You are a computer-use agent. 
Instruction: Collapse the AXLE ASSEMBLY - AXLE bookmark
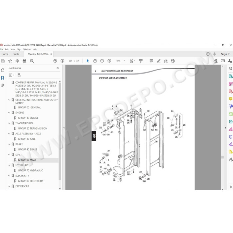(x=9, y=134)
